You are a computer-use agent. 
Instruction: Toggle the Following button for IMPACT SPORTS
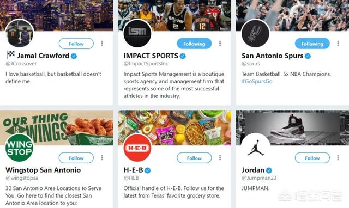click(194, 44)
